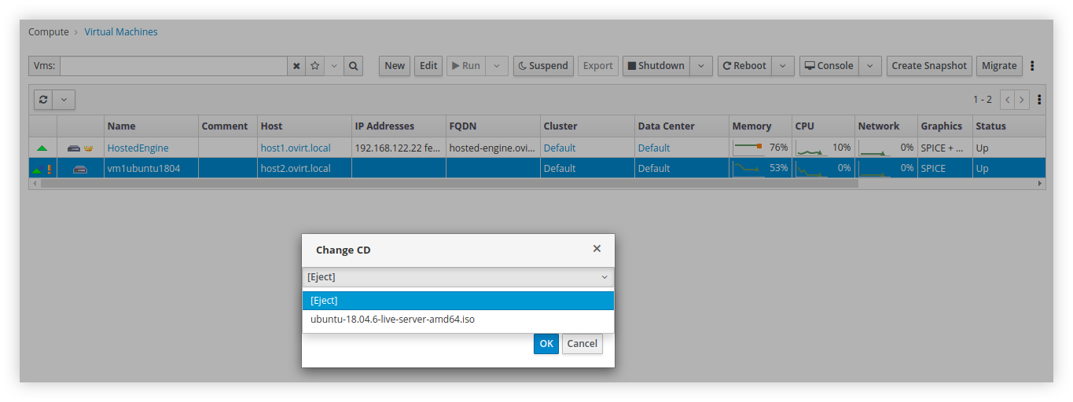This screenshot has height=402, width=1073.
Task: Open the HostedEngine VM link
Action: [x=138, y=148]
